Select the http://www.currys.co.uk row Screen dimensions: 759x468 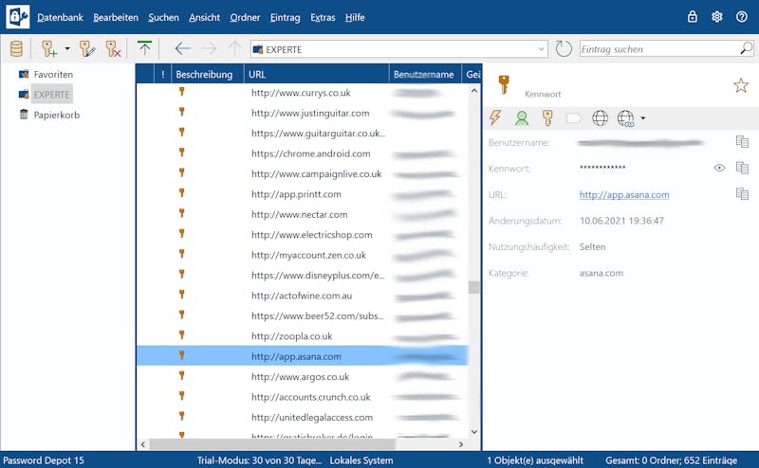[302, 92]
